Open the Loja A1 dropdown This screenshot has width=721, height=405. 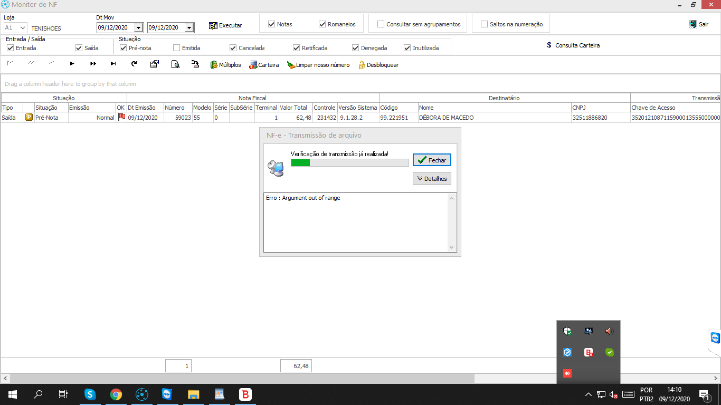pyautogui.click(x=22, y=28)
